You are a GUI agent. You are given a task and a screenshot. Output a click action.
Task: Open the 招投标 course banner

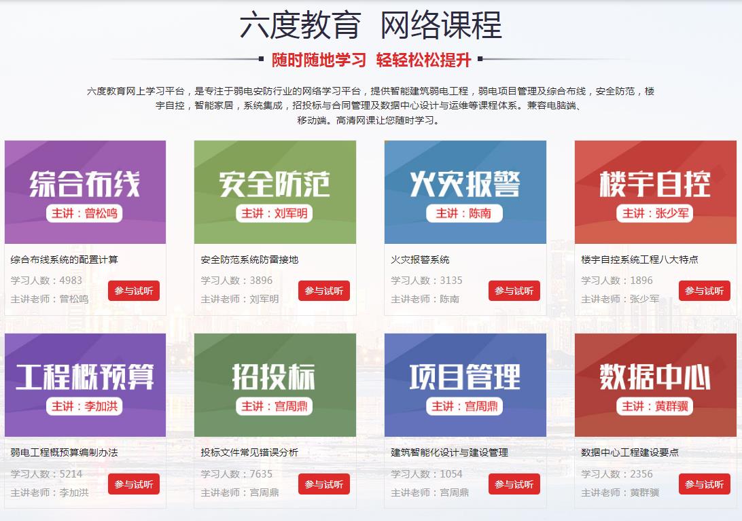pos(275,385)
